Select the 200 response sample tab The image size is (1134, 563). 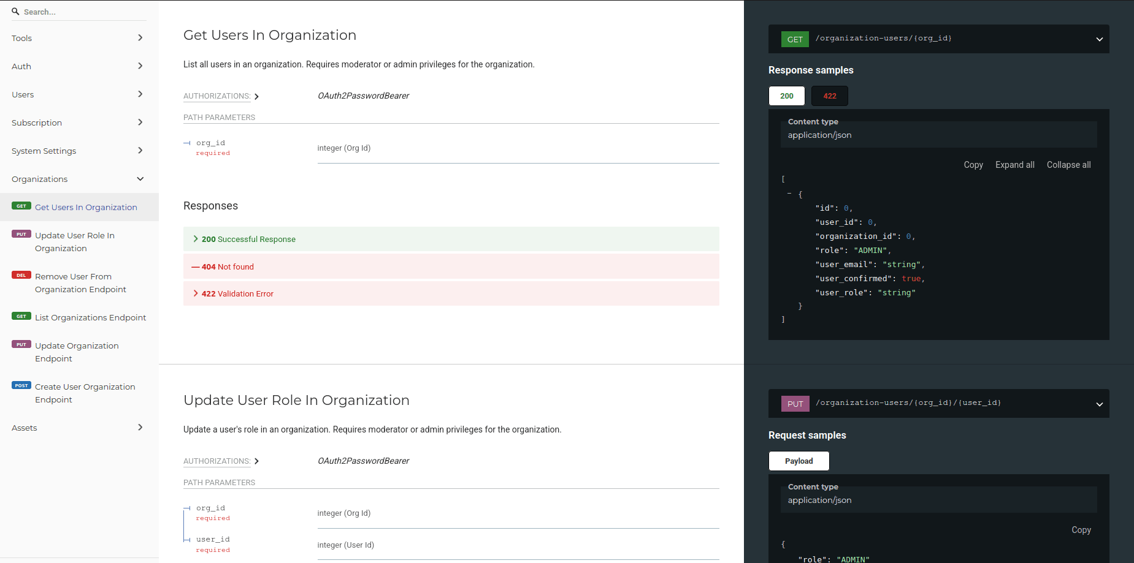pos(786,96)
